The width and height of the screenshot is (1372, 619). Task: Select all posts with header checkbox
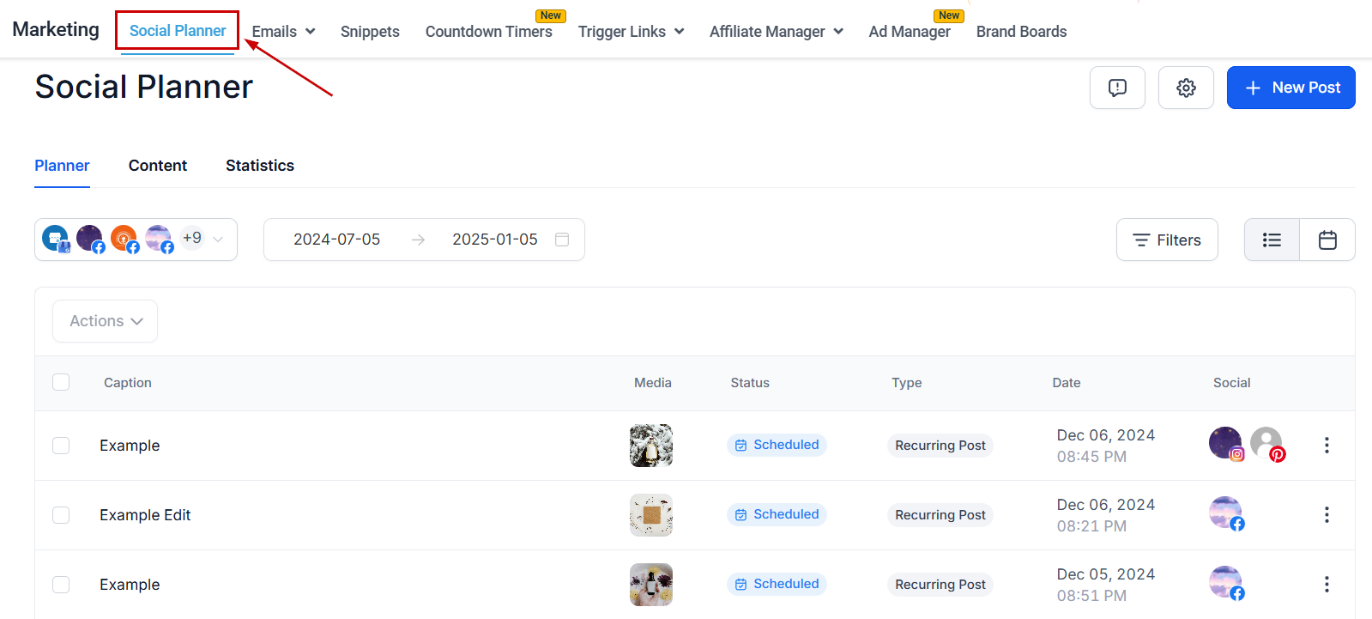tap(61, 382)
